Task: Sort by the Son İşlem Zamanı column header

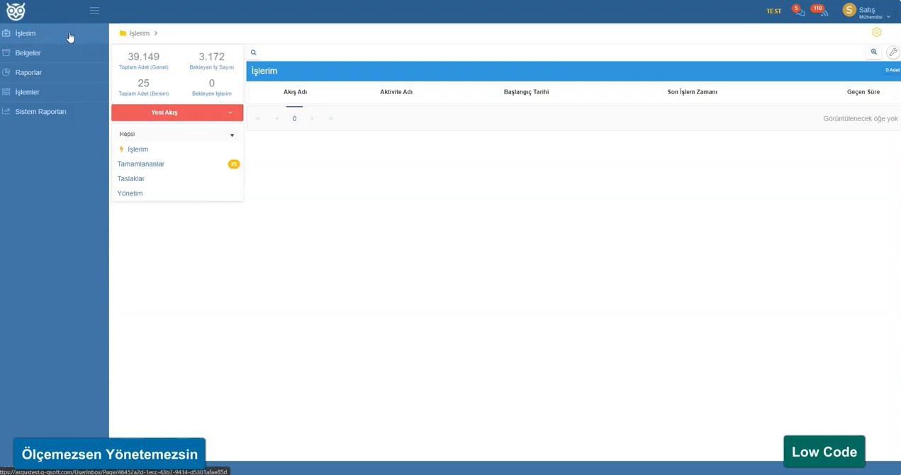Action: [693, 92]
